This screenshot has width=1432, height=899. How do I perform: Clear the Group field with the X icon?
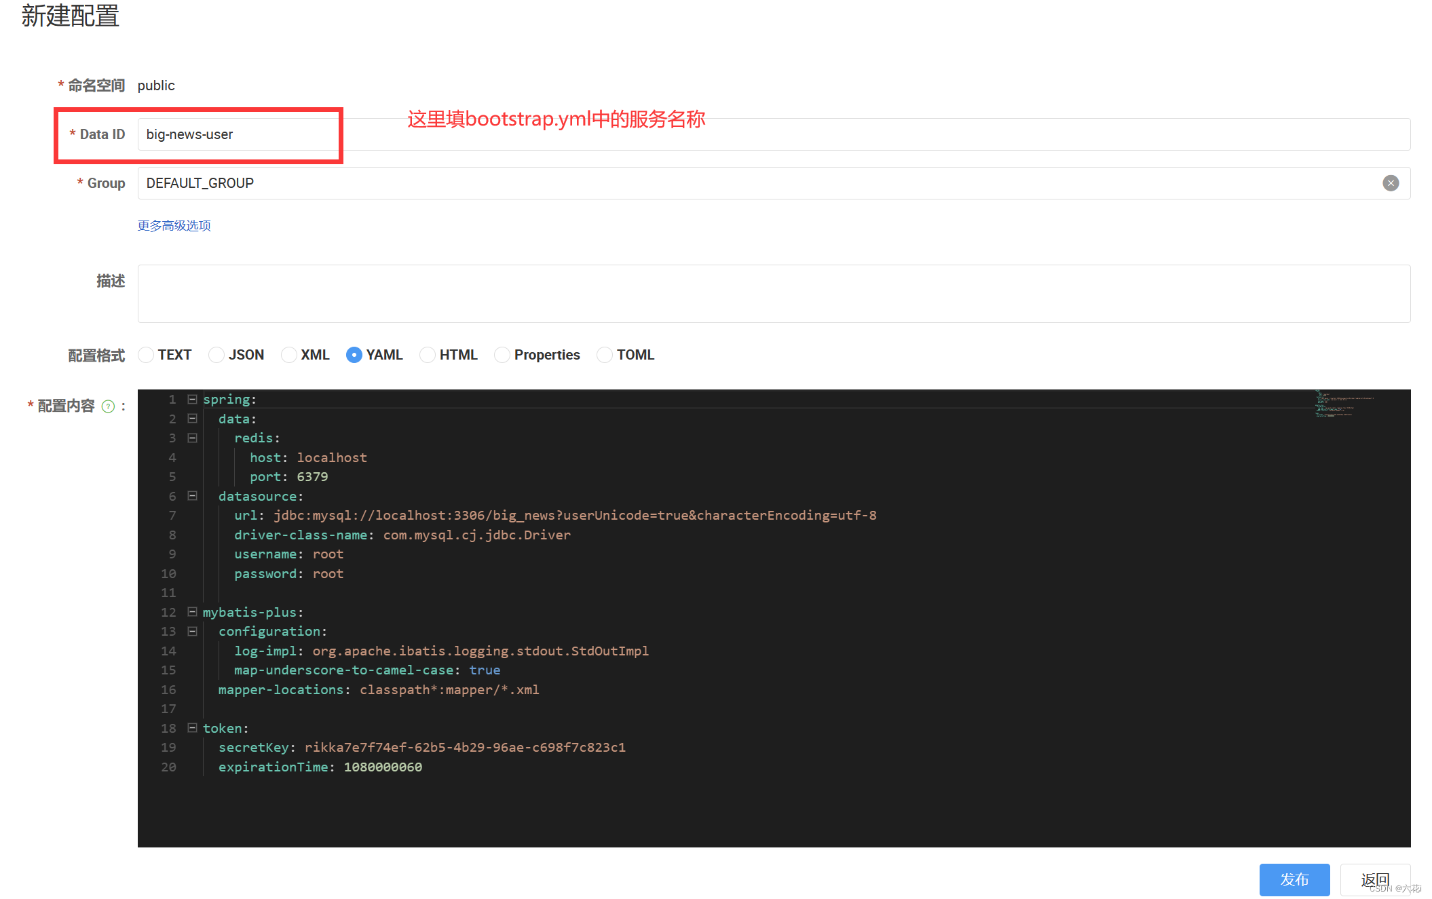(1390, 183)
